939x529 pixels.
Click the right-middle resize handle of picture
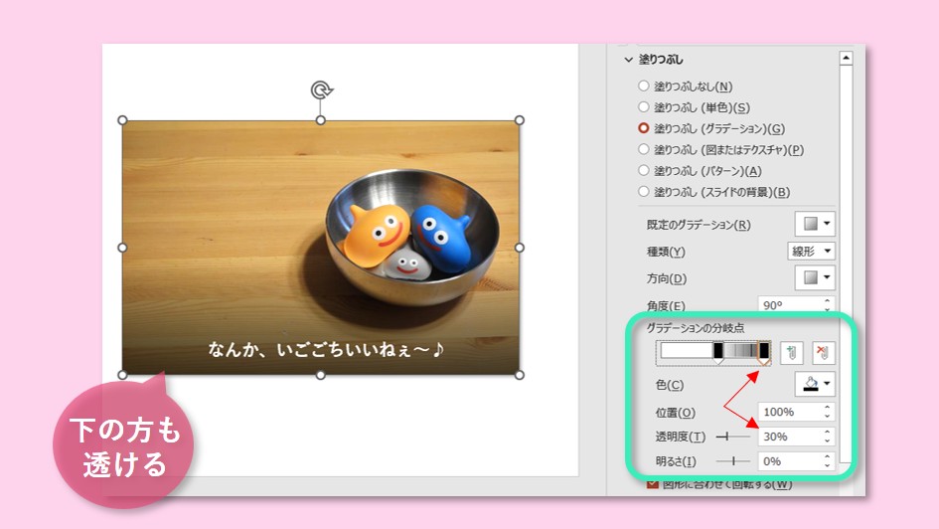tap(520, 248)
